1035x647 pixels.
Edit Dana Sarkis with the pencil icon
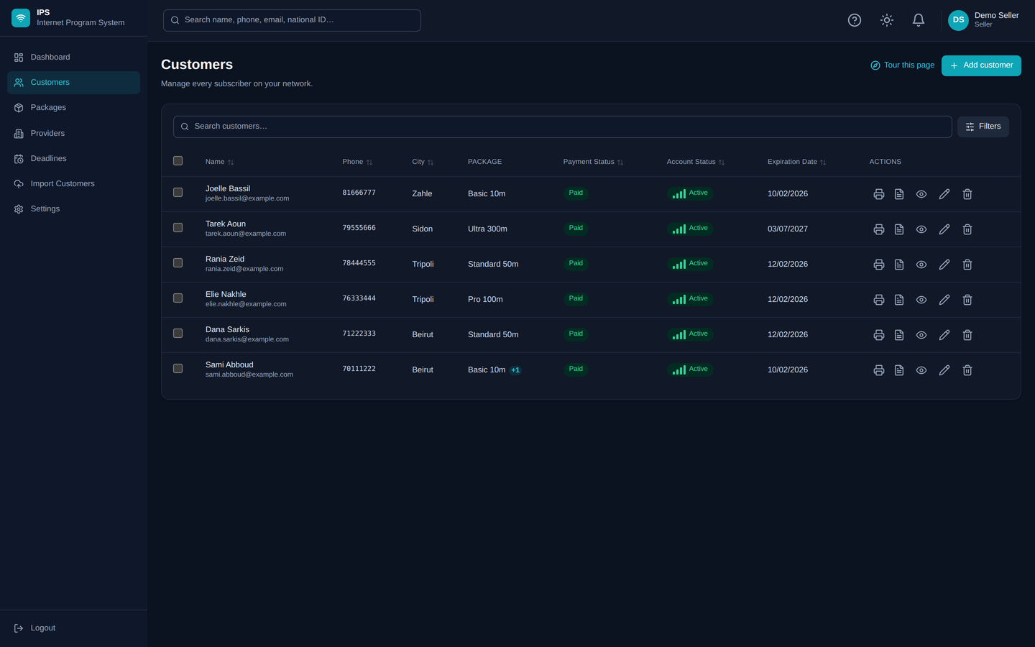(x=944, y=335)
